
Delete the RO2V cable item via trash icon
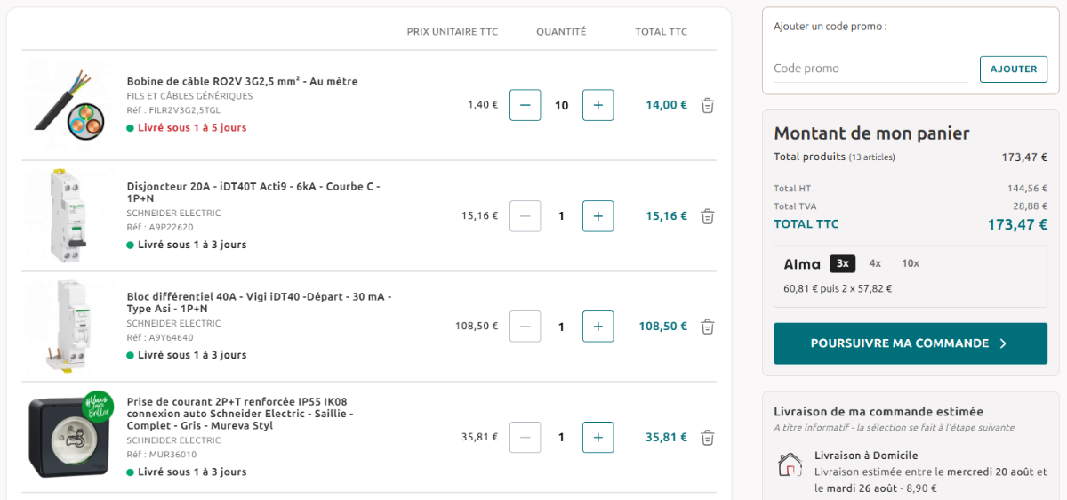(708, 105)
